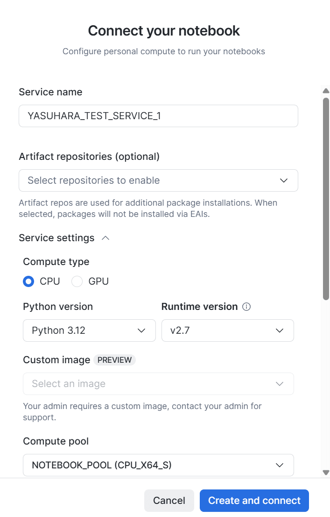This screenshot has width=330, height=517.
Task: Click the scrollbar up arrow
Action: 326,91
